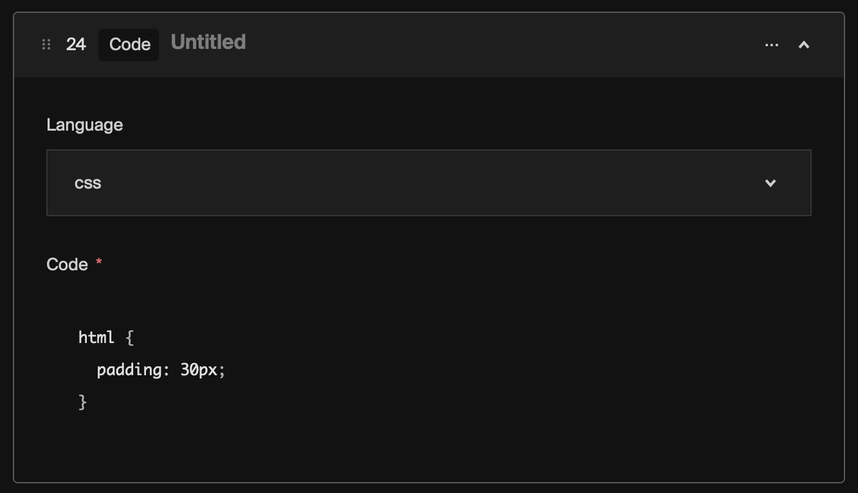Viewport: 858px width, 493px height.
Task: Click the html selector in the code
Action: [96, 337]
